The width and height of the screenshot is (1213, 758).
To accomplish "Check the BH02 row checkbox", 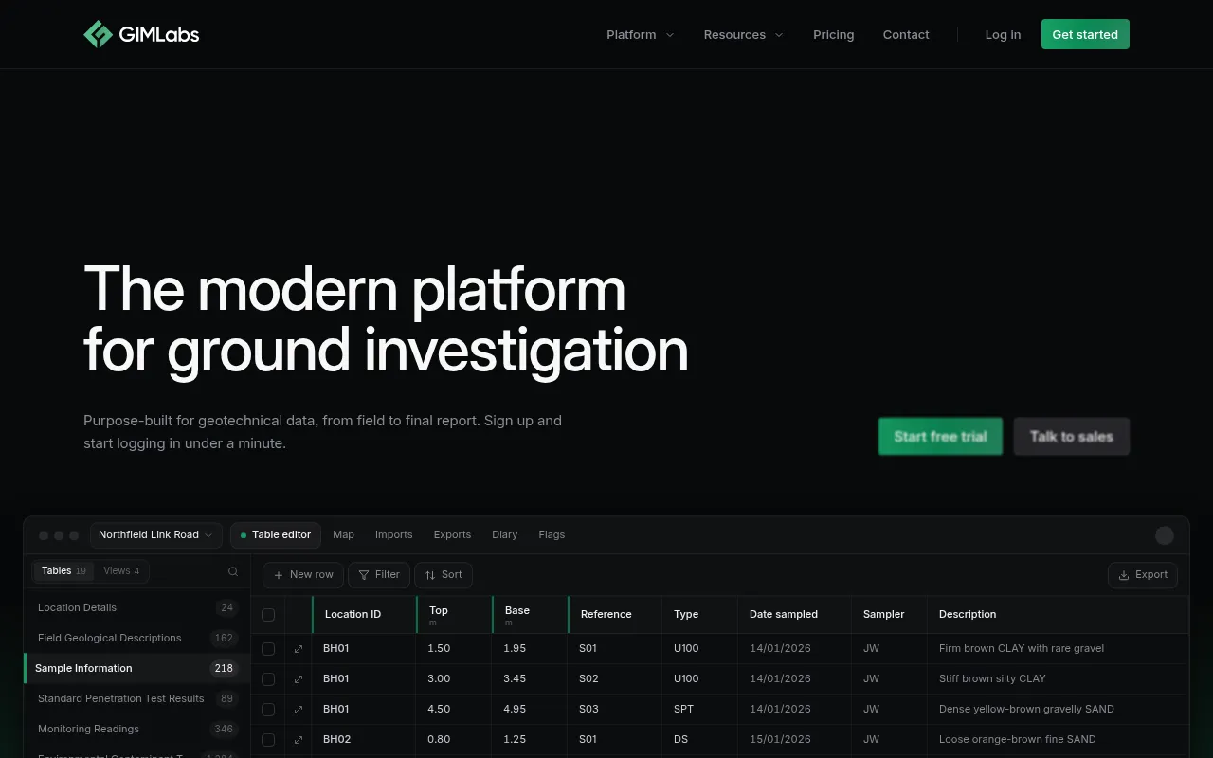I will point(268,740).
